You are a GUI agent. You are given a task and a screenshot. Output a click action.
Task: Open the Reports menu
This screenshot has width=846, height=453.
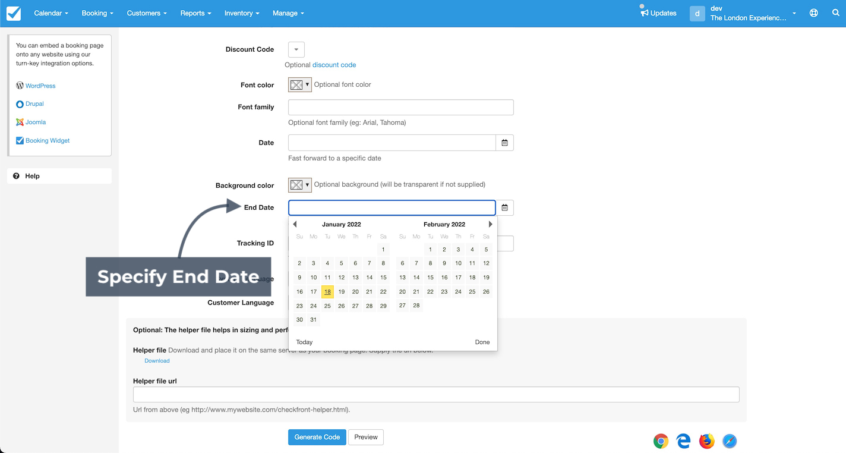pos(195,13)
